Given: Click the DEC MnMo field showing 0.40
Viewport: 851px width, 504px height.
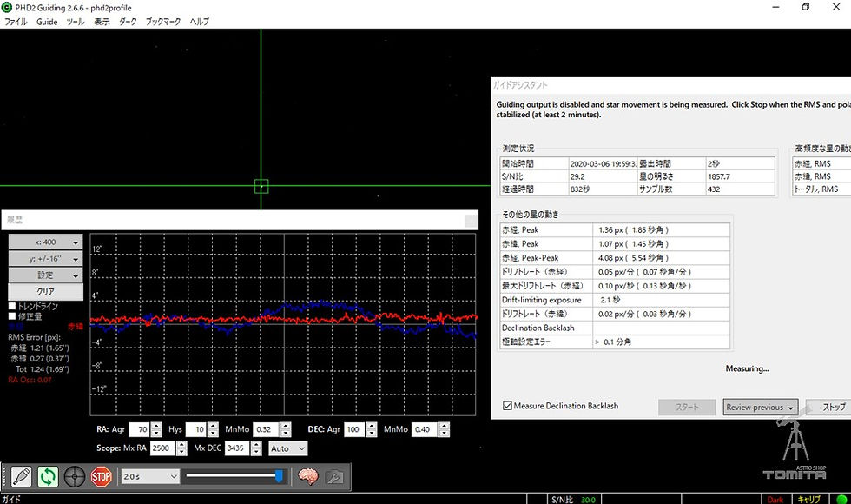Looking at the screenshot, I should pos(425,429).
